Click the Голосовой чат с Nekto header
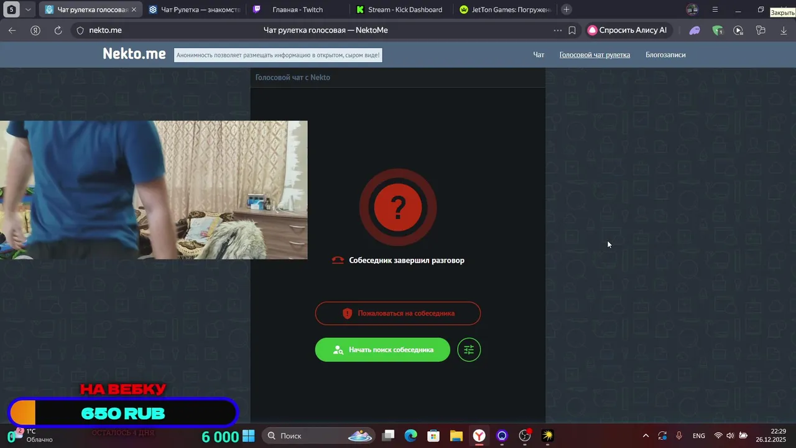 [293, 77]
